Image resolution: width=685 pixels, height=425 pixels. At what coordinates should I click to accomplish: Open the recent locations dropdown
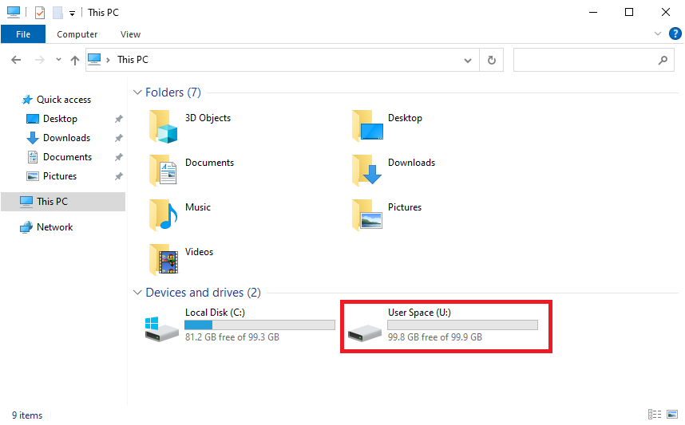pyautogui.click(x=58, y=60)
